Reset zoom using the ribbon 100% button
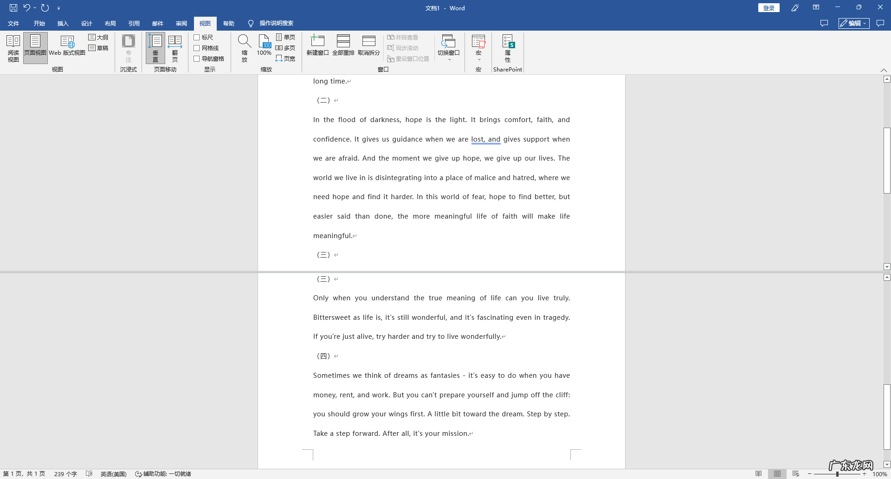This screenshot has width=891, height=479. pos(264,45)
